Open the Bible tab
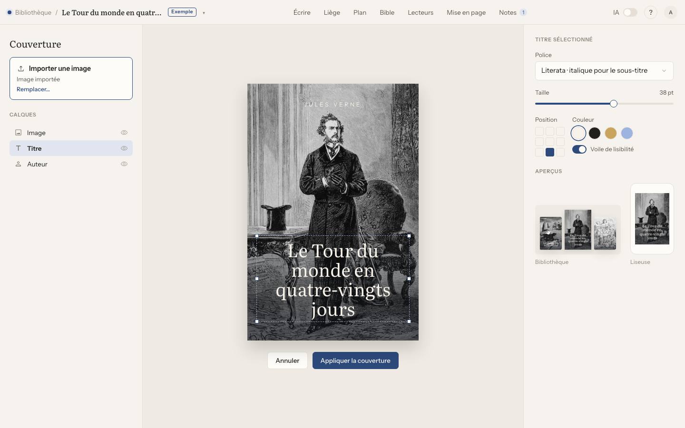The height and width of the screenshot is (428, 685). click(387, 12)
